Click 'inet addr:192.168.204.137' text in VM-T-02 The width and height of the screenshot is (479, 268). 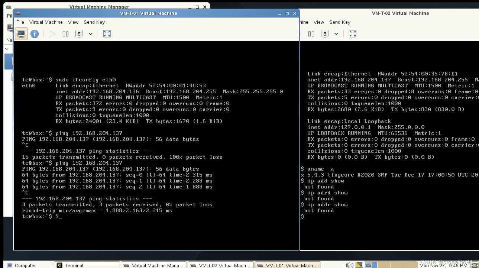tap(349, 80)
